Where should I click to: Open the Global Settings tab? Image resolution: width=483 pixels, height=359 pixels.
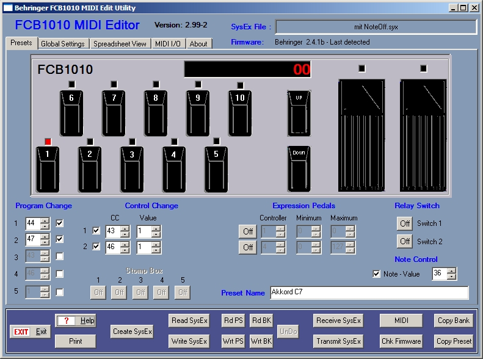tap(63, 44)
